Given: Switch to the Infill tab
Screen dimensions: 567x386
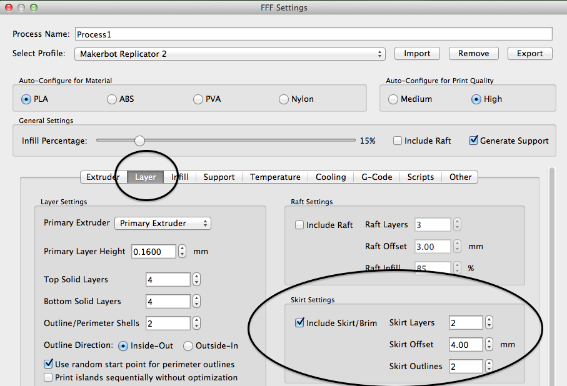Looking at the screenshot, I should (x=179, y=177).
